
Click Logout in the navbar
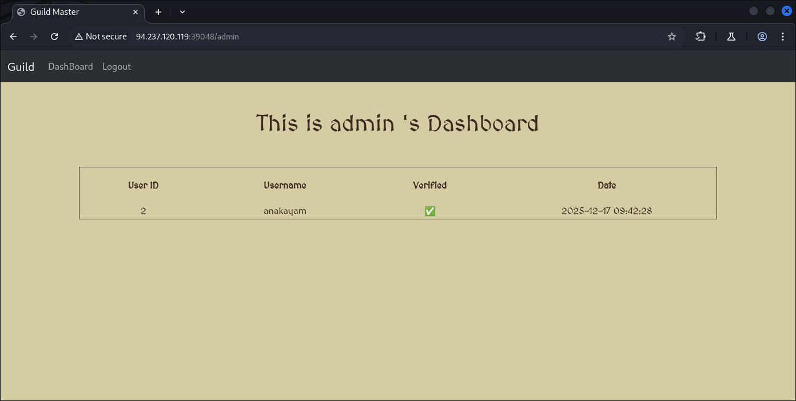point(117,67)
